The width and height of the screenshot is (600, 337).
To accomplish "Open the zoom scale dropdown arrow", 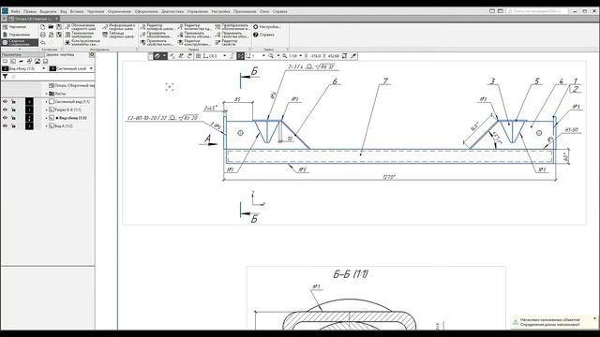I will [x=301, y=56].
